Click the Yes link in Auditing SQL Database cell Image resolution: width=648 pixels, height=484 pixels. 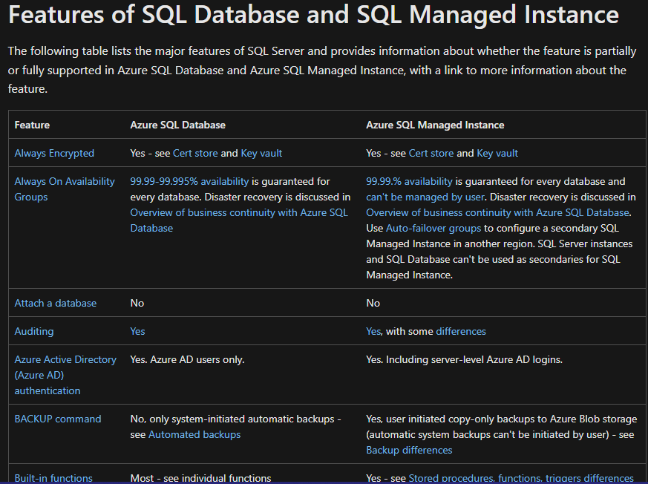(137, 331)
